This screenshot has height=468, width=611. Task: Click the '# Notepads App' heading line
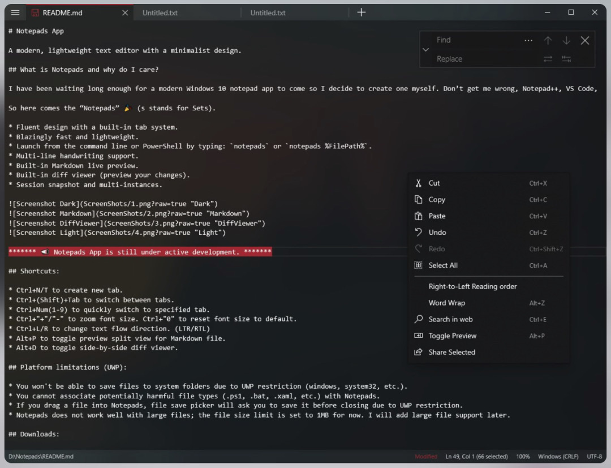tap(36, 31)
